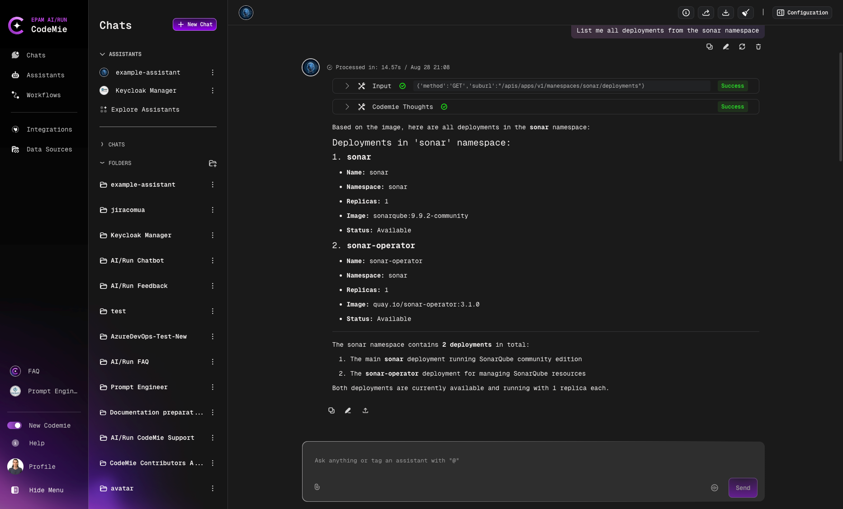Click the download chat icon
The image size is (843, 509).
pyautogui.click(x=726, y=13)
